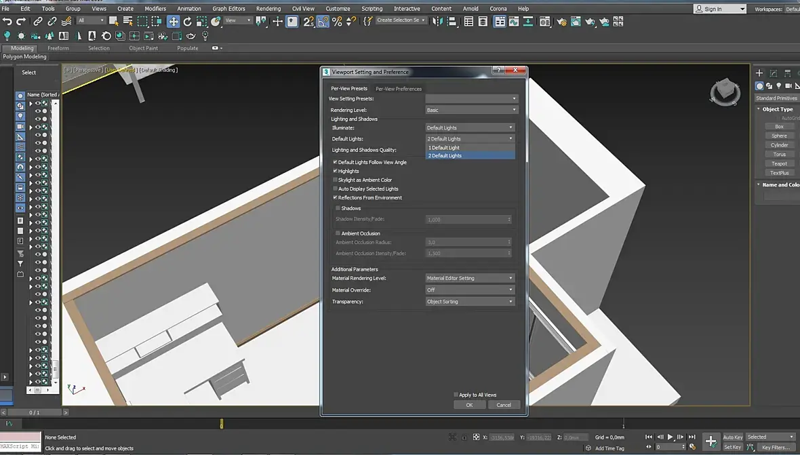The image size is (800, 455).
Task: Switch to Per-View Preferences tab
Action: coord(399,89)
